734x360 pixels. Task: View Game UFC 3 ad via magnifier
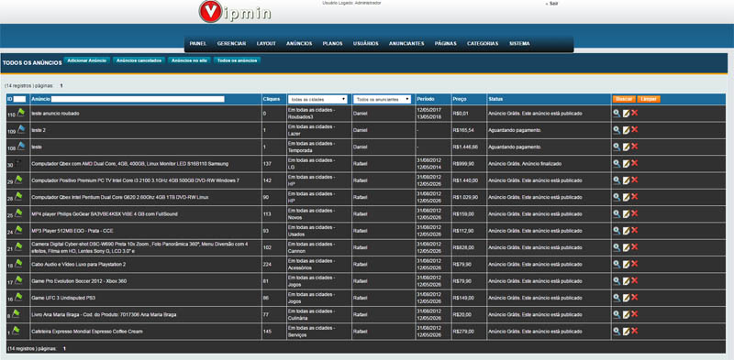[617, 298]
